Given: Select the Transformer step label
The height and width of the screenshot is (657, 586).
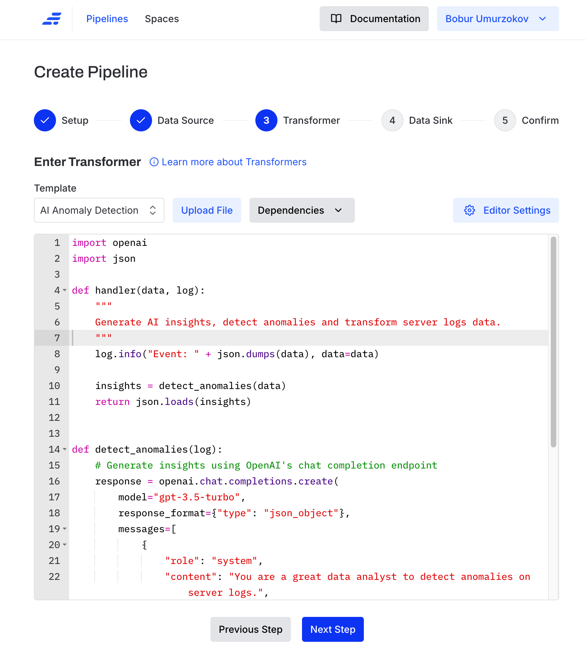Looking at the screenshot, I should pos(311,120).
